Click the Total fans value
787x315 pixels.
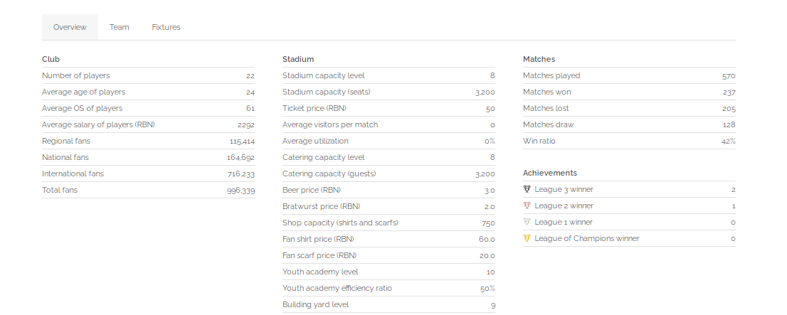click(241, 190)
